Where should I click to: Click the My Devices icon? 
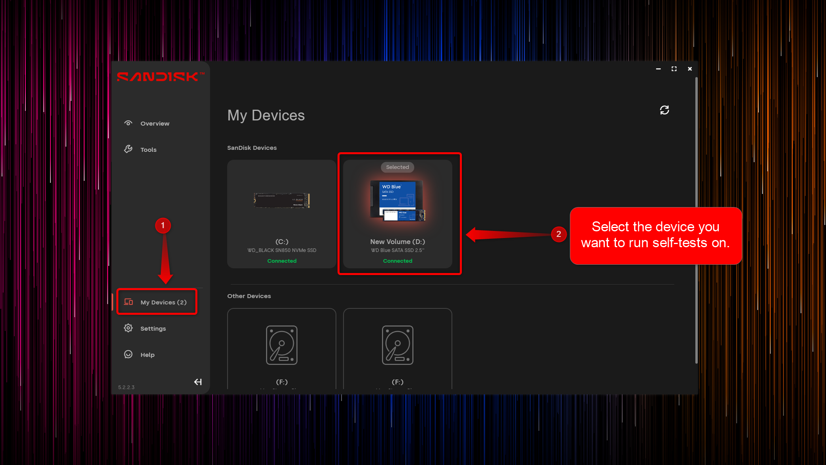128,302
